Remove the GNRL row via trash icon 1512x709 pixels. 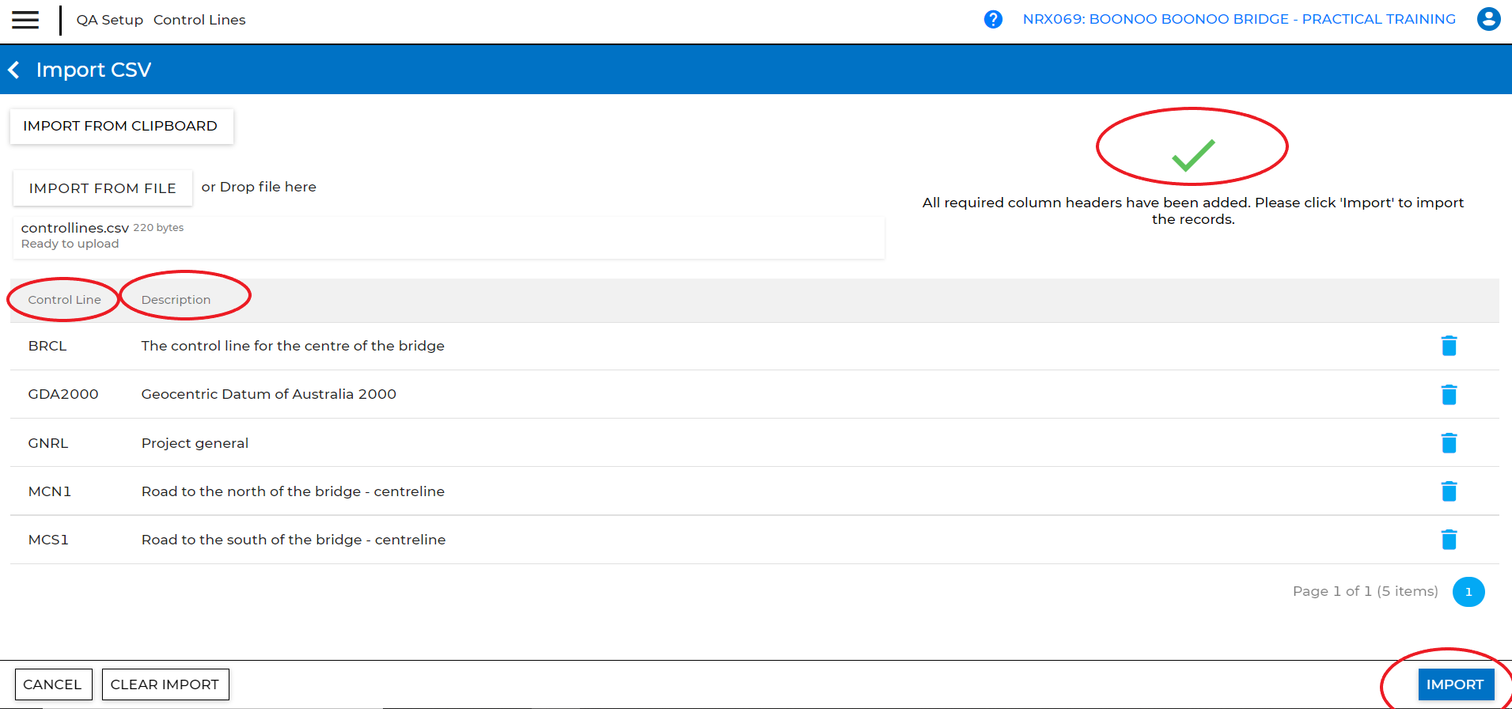[x=1449, y=443]
